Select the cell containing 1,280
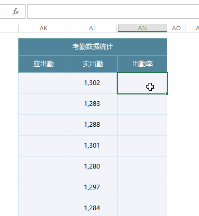This screenshot has height=216, width=199. tap(93, 166)
